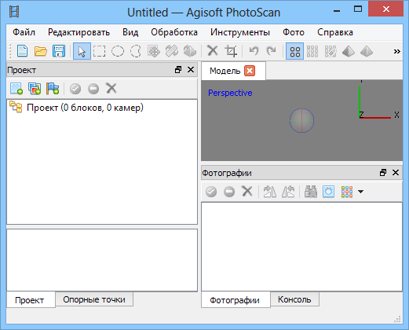The image size is (409, 330).
Task: Select the navigation arrow tool
Action: tap(82, 51)
